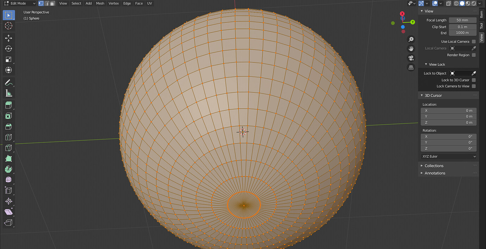This screenshot has height=249, width=486.
Task: Open the Mesh menu
Action: [x=100, y=3]
